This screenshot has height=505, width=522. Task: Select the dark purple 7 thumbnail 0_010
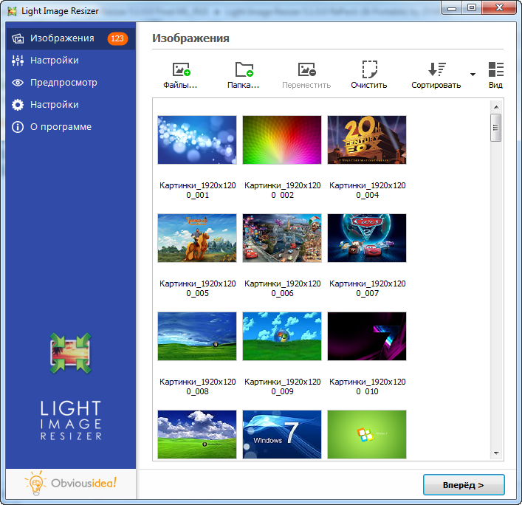tap(367, 336)
